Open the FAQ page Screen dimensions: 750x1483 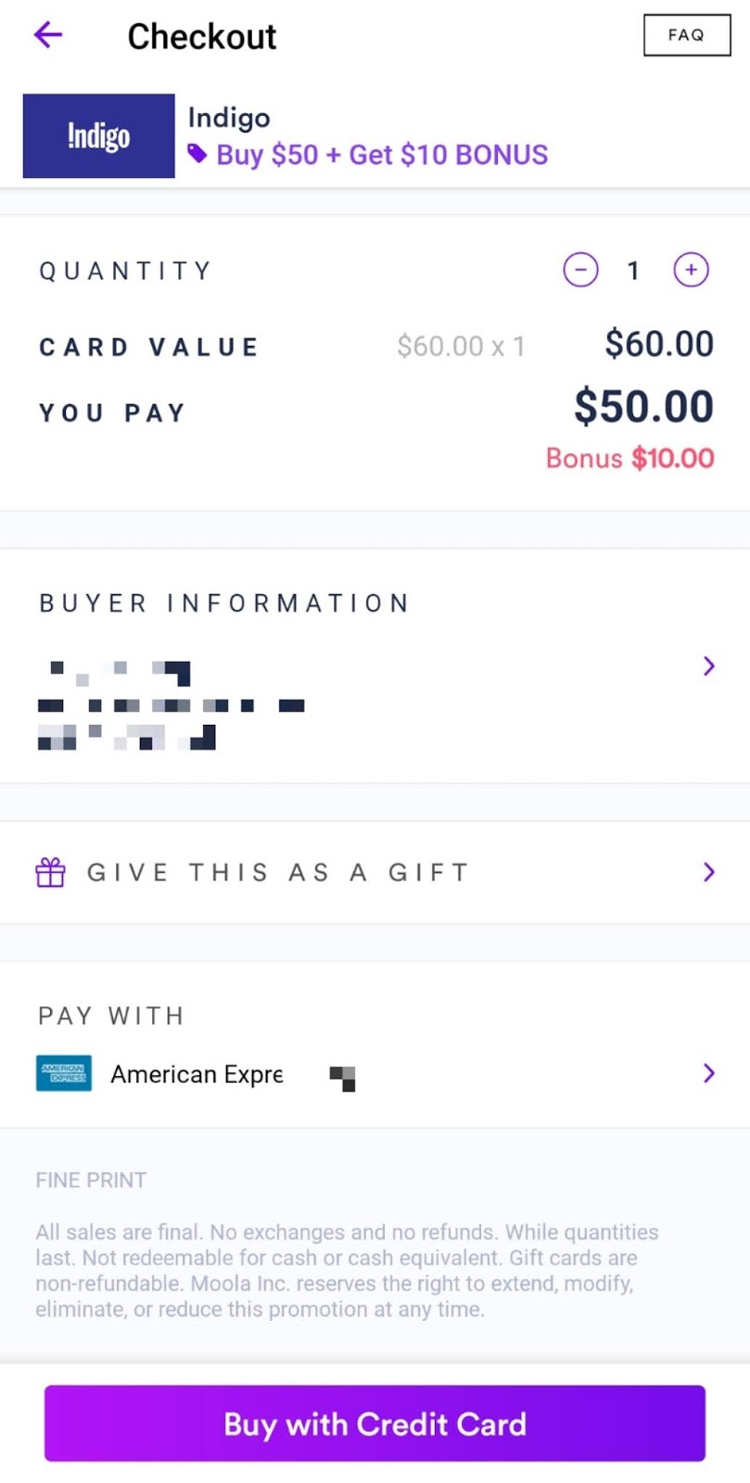click(x=687, y=35)
